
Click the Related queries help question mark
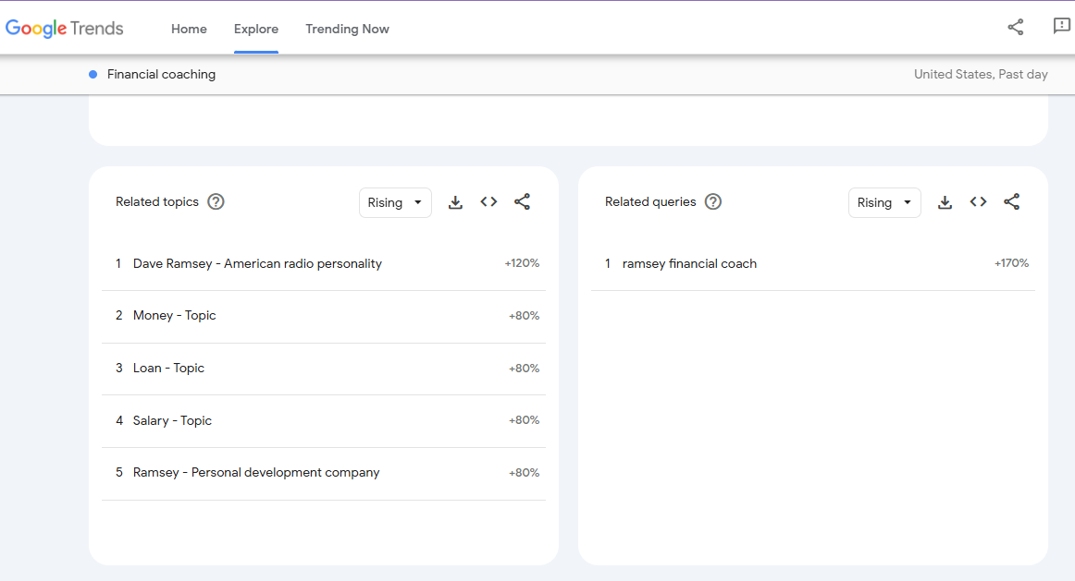pyautogui.click(x=712, y=201)
